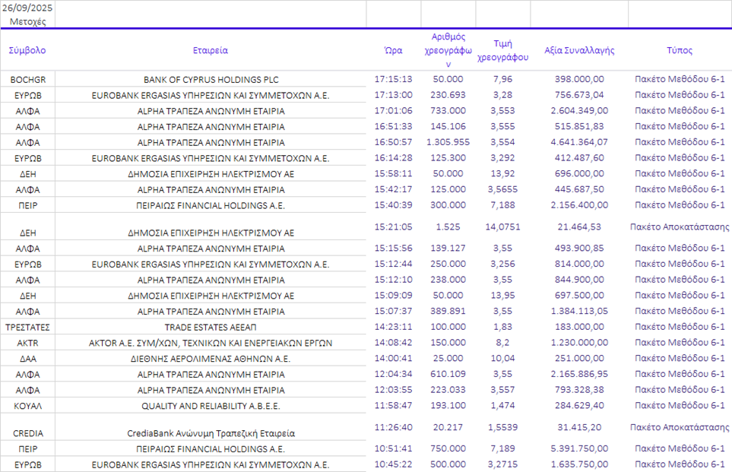Viewport: 732px width, 472px height.
Task: Click the Τιμή χρεογράφου column header
Action: click(x=502, y=50)
